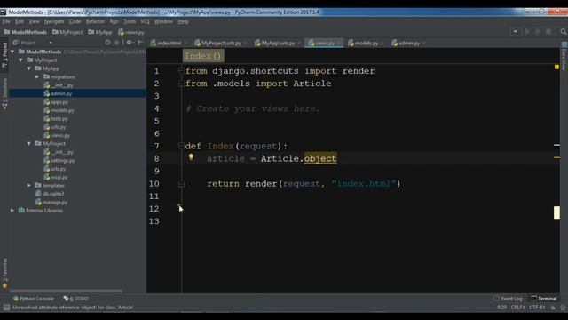Click the CRLF line separator in status bar

pos(517,308)
